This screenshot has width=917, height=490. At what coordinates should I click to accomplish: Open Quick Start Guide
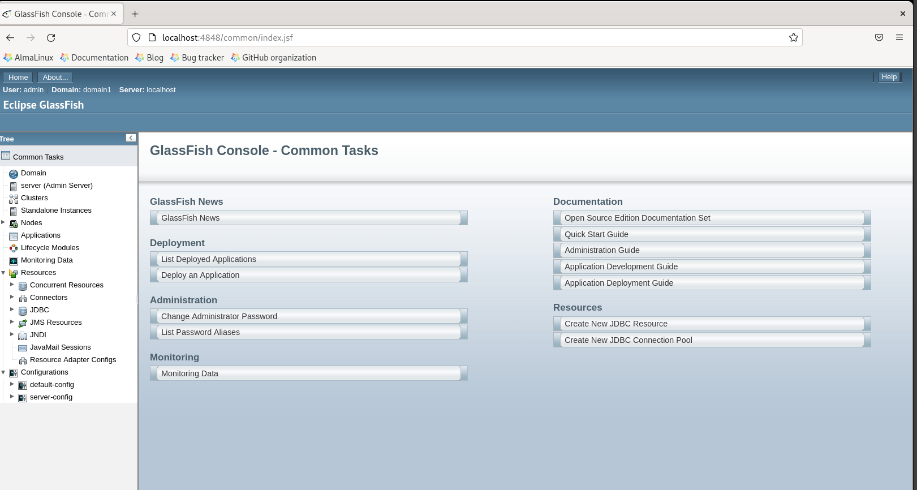click(712, 234)
